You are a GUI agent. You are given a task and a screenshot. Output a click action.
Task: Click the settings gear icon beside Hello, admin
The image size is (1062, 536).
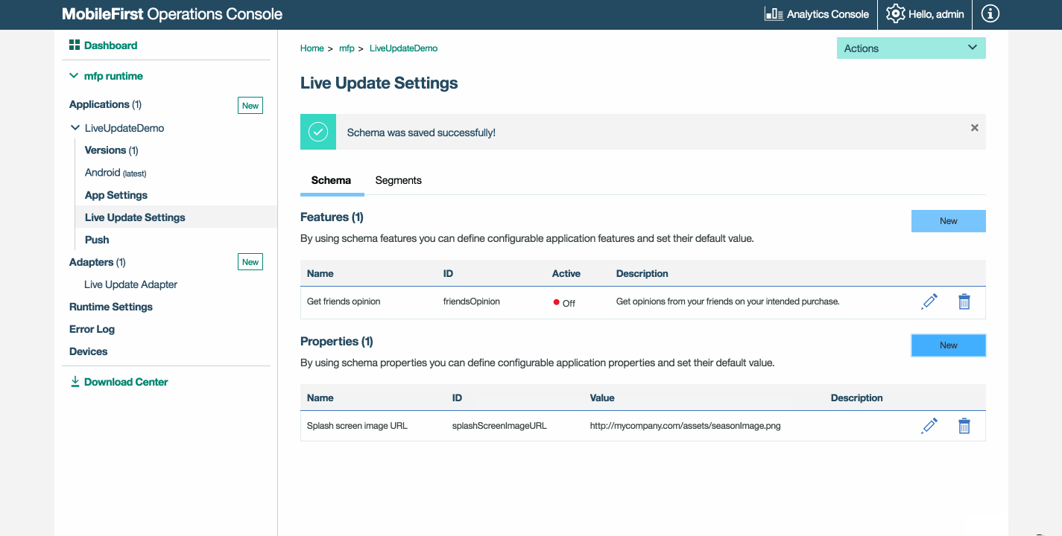pos(895,13)
